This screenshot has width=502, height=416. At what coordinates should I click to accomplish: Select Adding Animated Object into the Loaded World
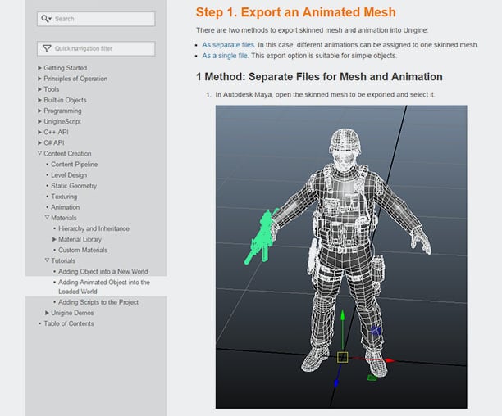click(104, 287)
